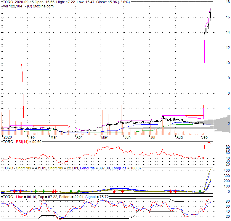Click the first green up arrow in late March
The width and height of the screenshot is (231, 221).
(x=71, y=191)
